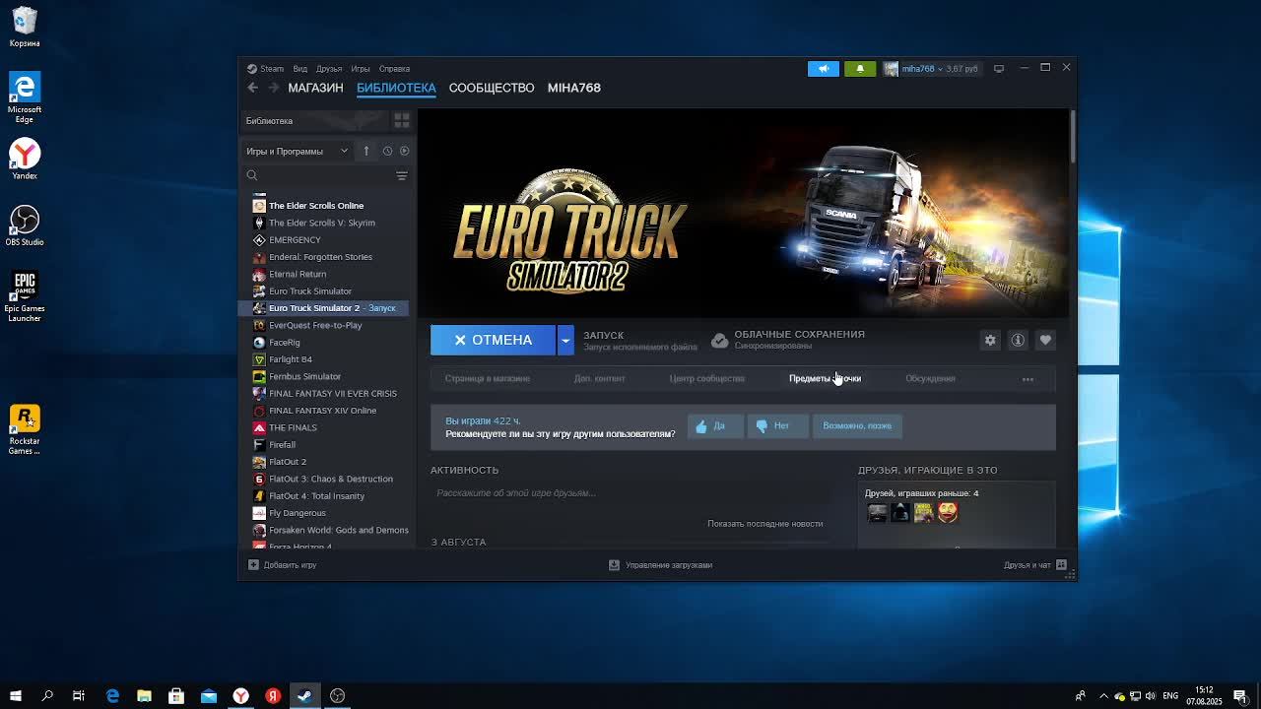
Task: Click the downloads manager icon
Action: coord(614,565)
